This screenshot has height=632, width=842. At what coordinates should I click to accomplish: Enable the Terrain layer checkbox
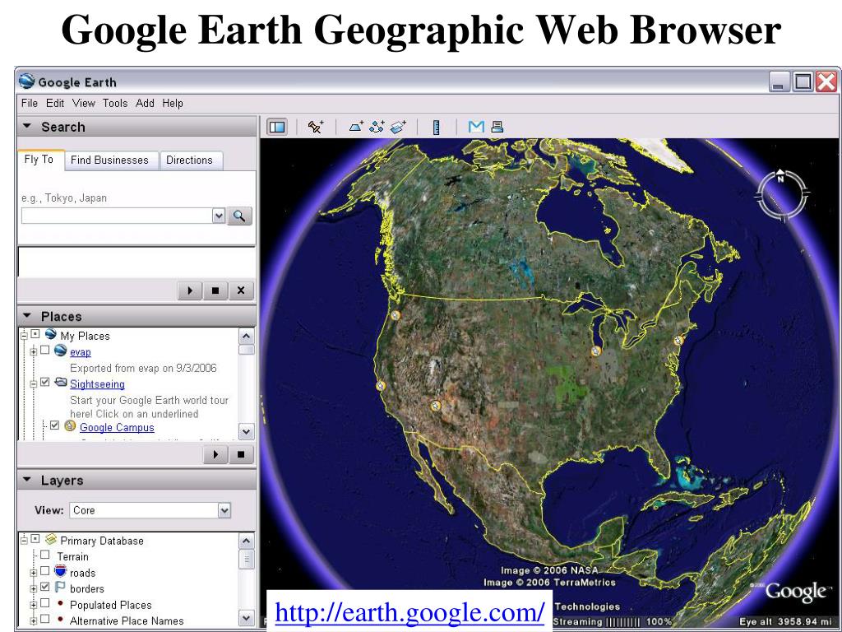pos(45,555)
